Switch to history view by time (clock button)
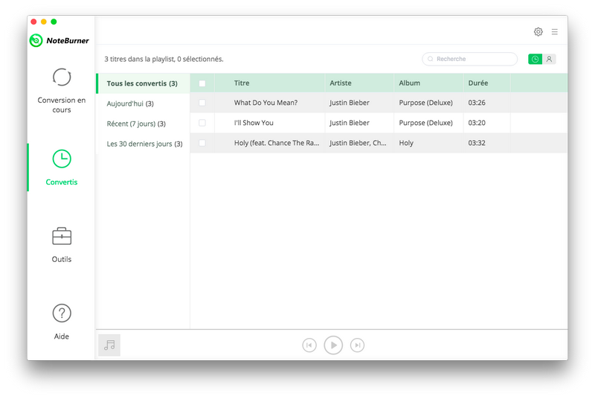The height and width of the screenshot is (399, 595). (x=535, y=60)
